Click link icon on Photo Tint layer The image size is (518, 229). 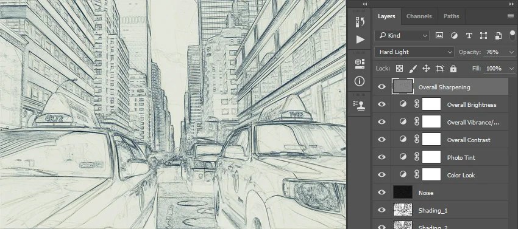[417, 157]
